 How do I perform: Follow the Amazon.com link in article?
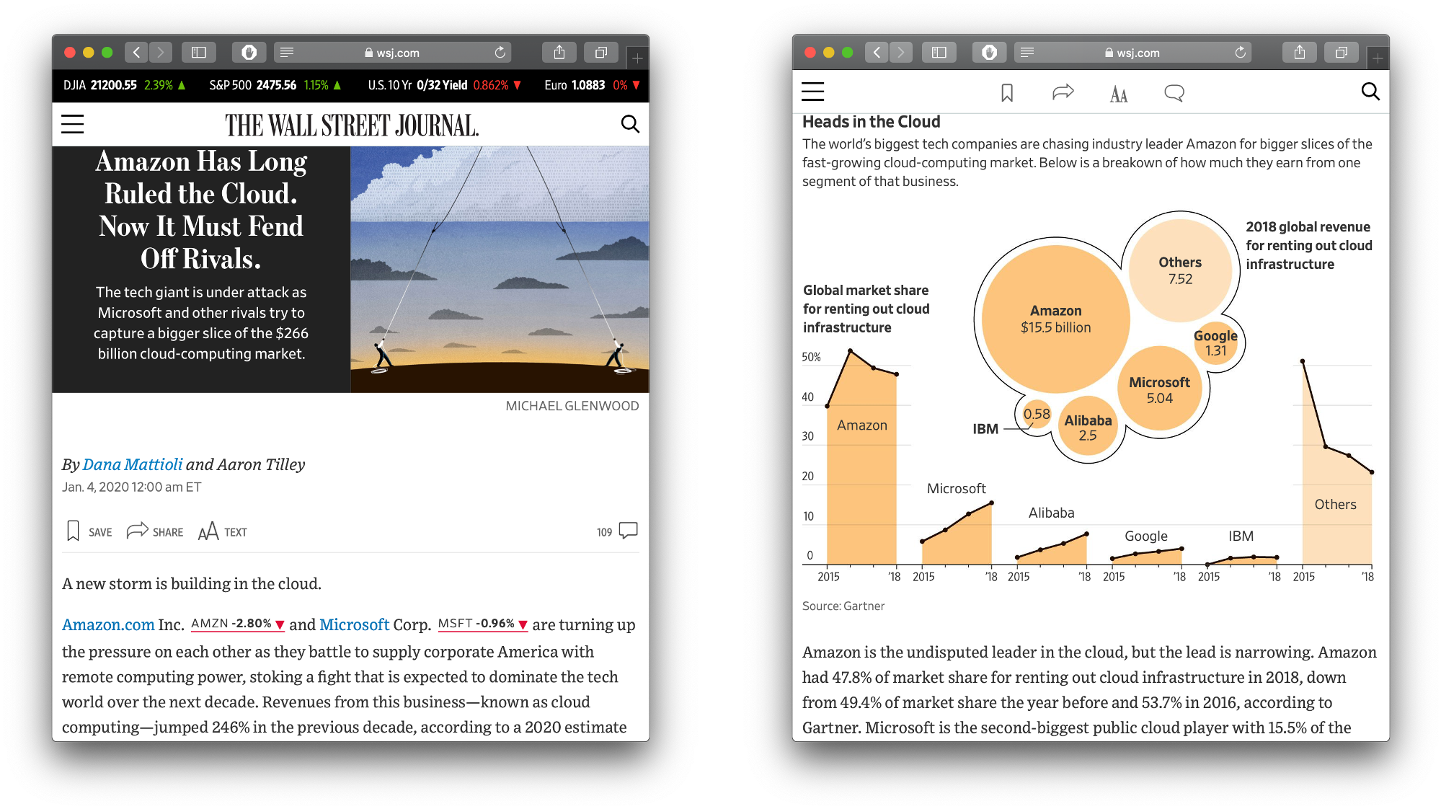(x=108, y=624)
